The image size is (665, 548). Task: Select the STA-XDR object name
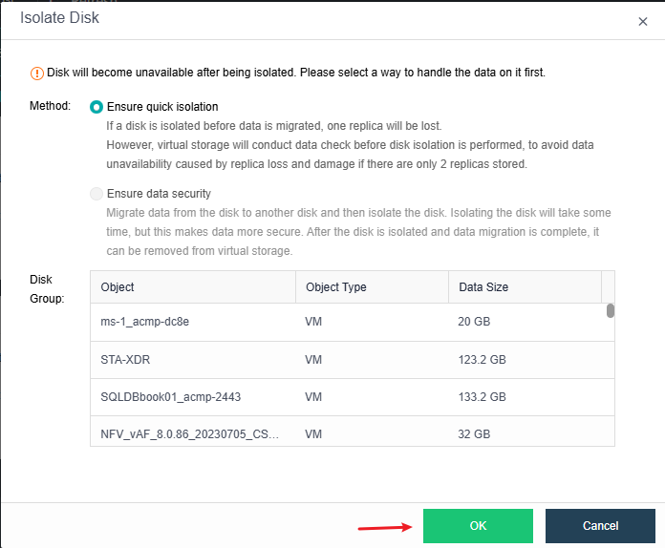(x=125, y=359)
